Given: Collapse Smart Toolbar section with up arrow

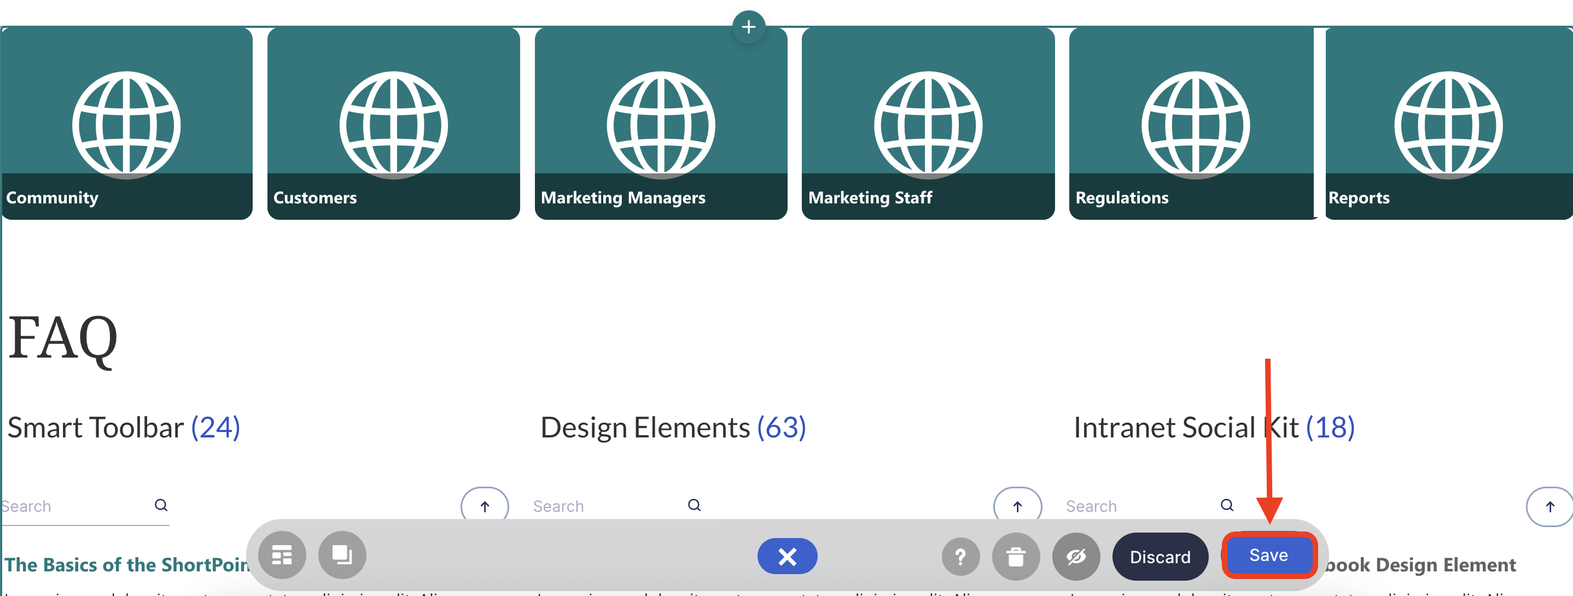Looking at the screenshot, I should (484, 506).
